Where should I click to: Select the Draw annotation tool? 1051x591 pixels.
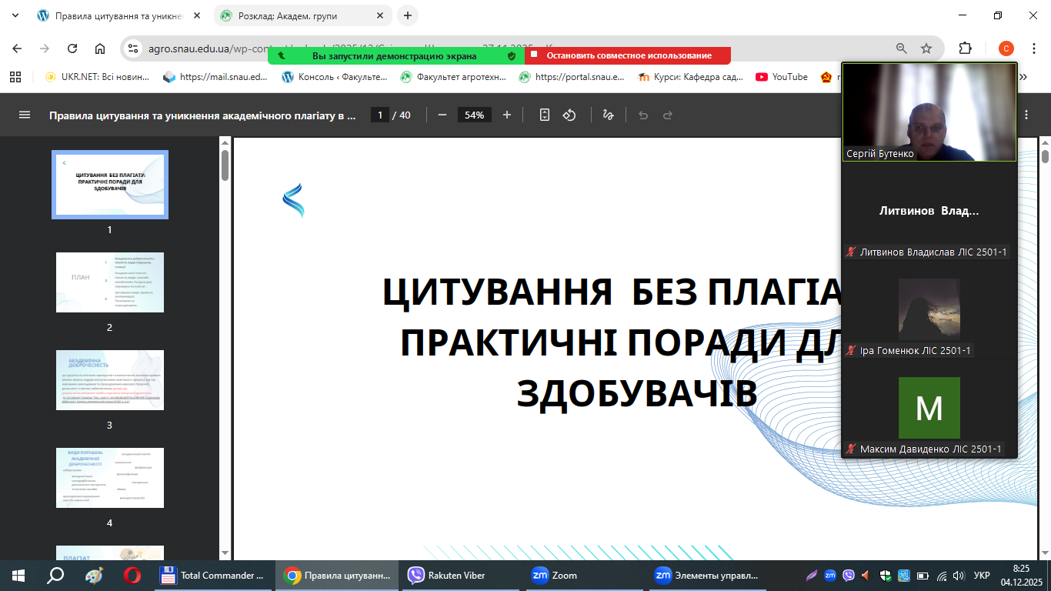pos(609,115)
